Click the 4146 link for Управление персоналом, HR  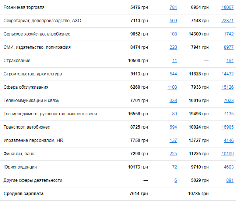point(229,140)
